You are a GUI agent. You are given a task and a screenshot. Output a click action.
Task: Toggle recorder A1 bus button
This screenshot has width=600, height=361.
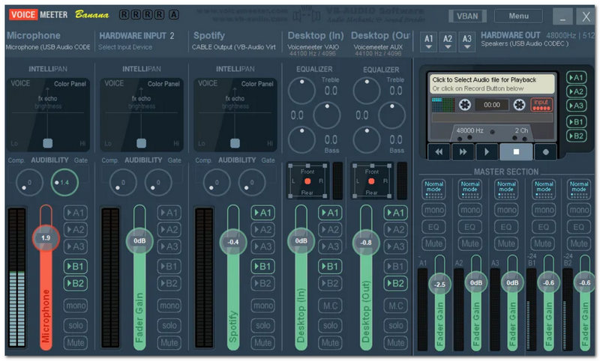tap(576, 78)
